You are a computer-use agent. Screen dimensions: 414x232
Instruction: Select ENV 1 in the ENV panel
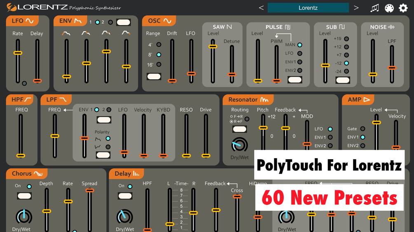(x=97, y=22)
